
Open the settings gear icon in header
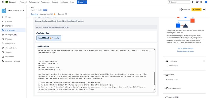[201, 2]
